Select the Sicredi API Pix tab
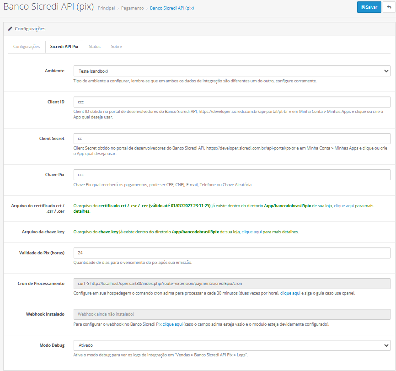Viewport: 396px width, 371px height. (64, 47)
